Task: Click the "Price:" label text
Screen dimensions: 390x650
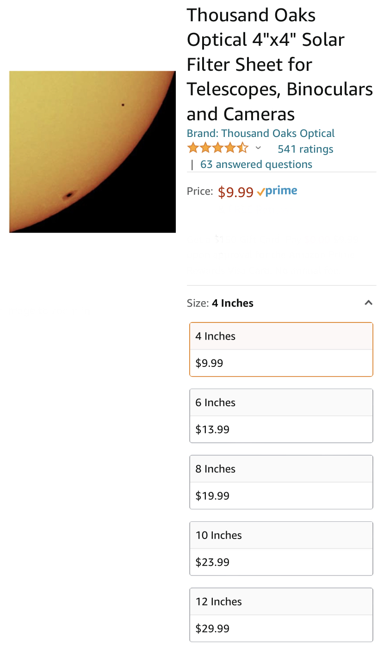Action: point(200,191)
